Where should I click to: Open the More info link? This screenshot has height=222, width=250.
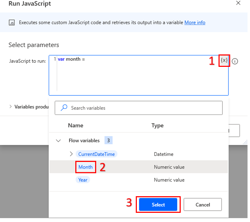[195, 23]
